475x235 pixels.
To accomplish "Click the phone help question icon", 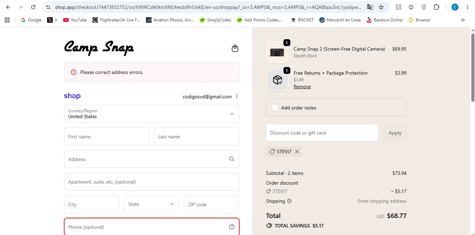I will coord(232,227).
